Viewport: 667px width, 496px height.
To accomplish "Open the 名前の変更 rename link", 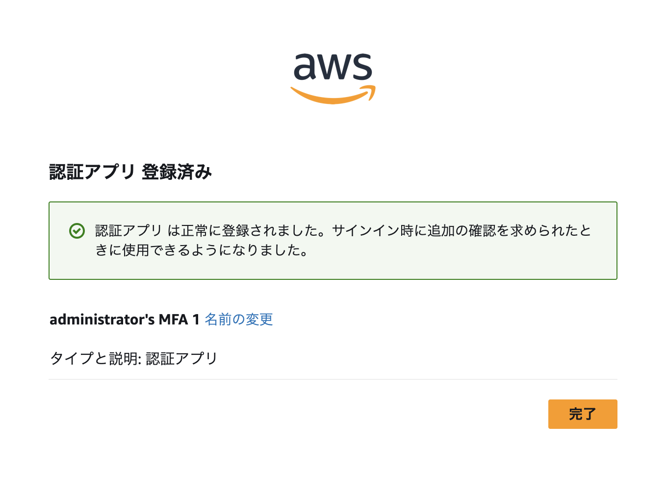I will click(239, 320).
